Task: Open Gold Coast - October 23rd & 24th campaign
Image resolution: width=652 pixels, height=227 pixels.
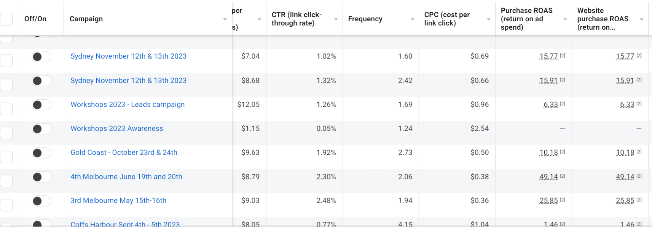Action: click(124, 152)
